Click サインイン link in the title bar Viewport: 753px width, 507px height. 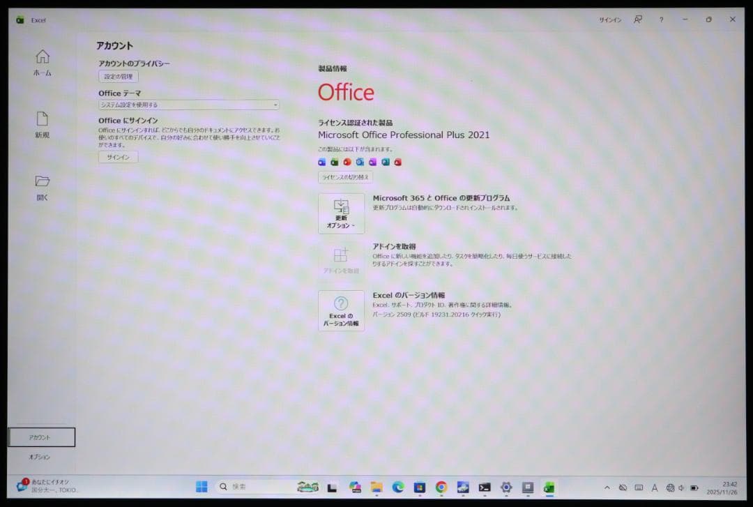tap(610, 20)
